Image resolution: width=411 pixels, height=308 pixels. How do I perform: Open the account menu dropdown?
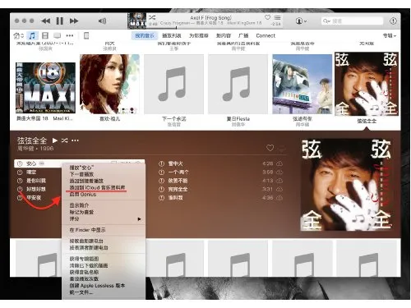[x=301, y=21]
